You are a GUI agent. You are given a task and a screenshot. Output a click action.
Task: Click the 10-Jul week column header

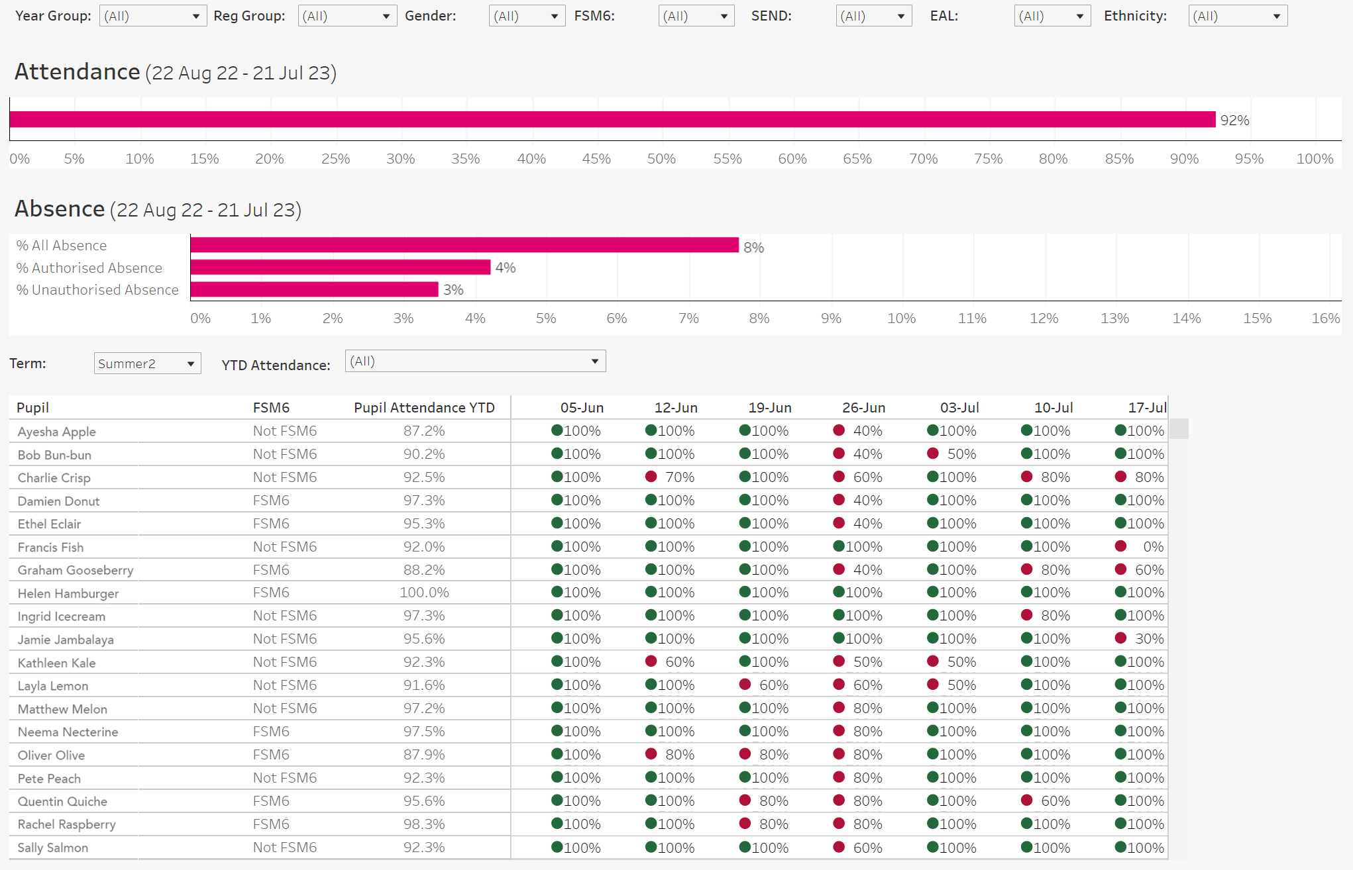click(1054, 408)
